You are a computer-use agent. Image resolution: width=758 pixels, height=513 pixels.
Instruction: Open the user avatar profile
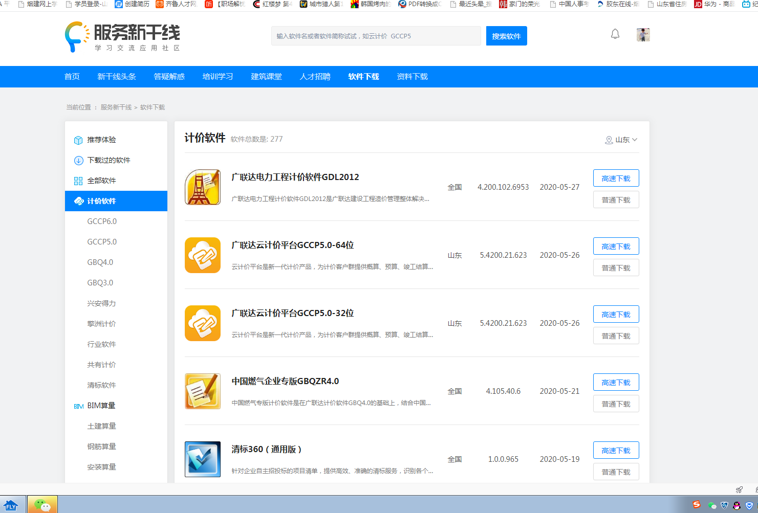643,35
